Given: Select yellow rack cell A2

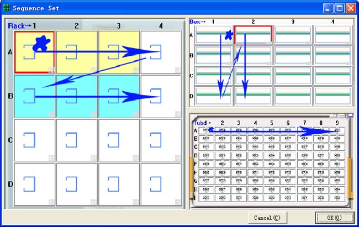Looking at the screenshot, I should tap(77, 52).
